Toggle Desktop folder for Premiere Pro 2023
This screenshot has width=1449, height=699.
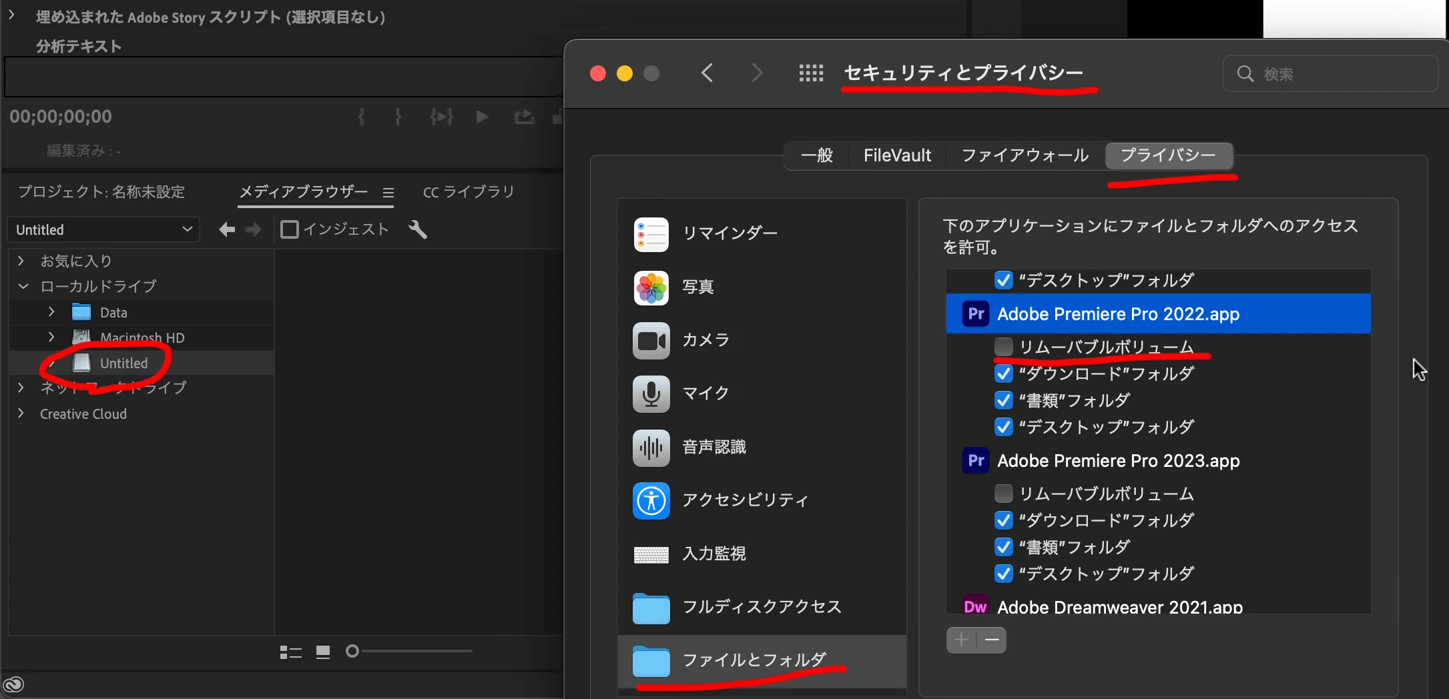click(x=1003, y=574)
